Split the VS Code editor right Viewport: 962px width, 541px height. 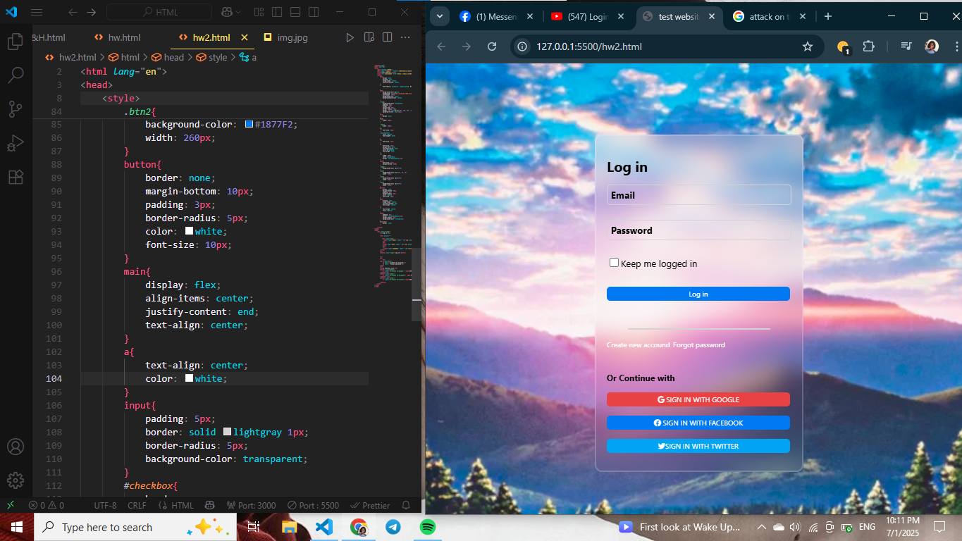pyautogui.click(x=387, y=37)
